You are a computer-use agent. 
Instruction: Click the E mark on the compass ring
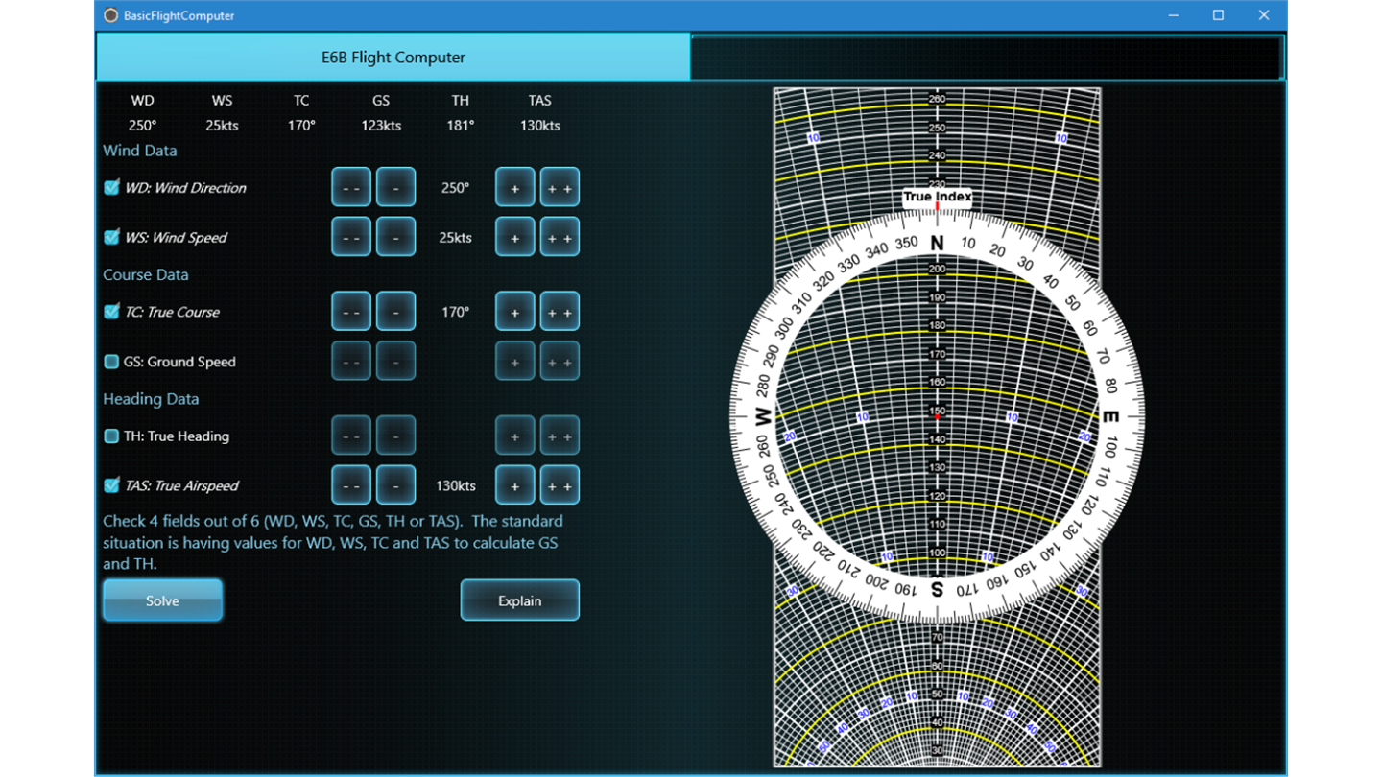coord(1110,417)
